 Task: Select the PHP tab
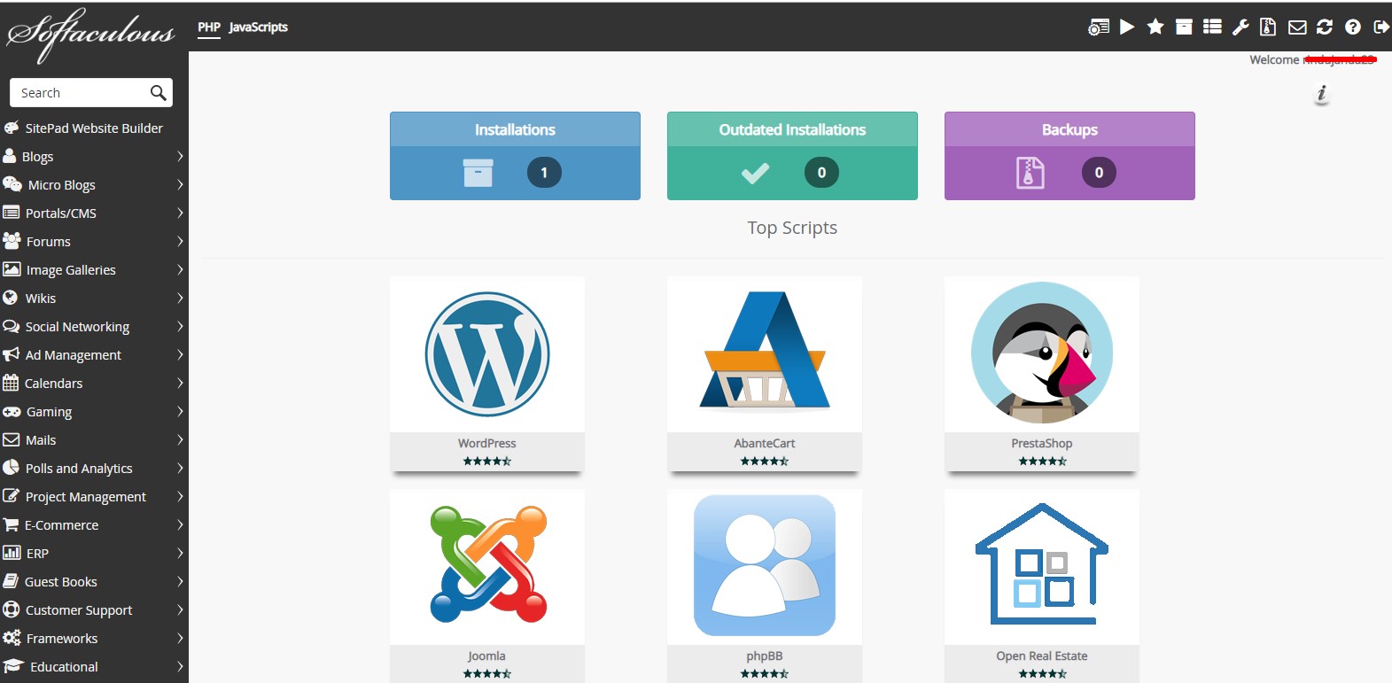pos(209,27)
